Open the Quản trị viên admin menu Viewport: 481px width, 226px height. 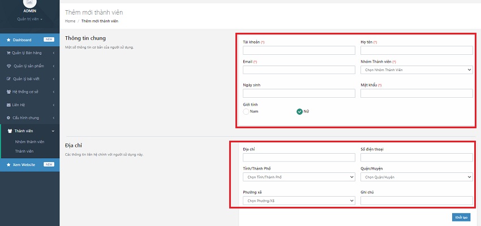[29, 19]
